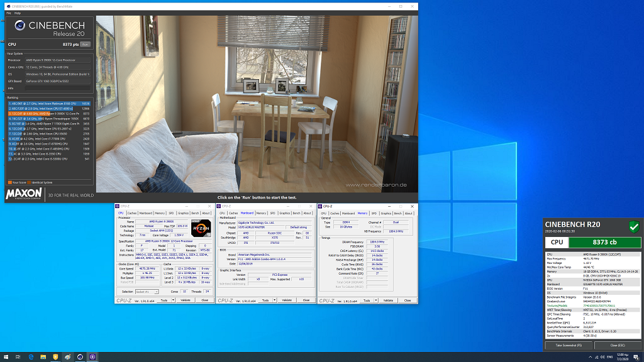
Task: Click Validate in CPU-Z CPU window
Action: (x=186, y=300)
